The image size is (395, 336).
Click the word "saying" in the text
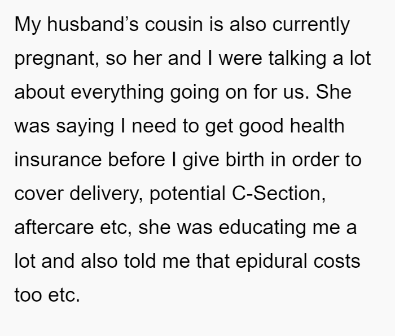(85, 127)
